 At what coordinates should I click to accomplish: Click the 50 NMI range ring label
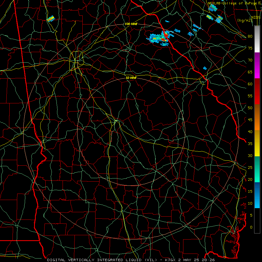[x=131, y=78]
